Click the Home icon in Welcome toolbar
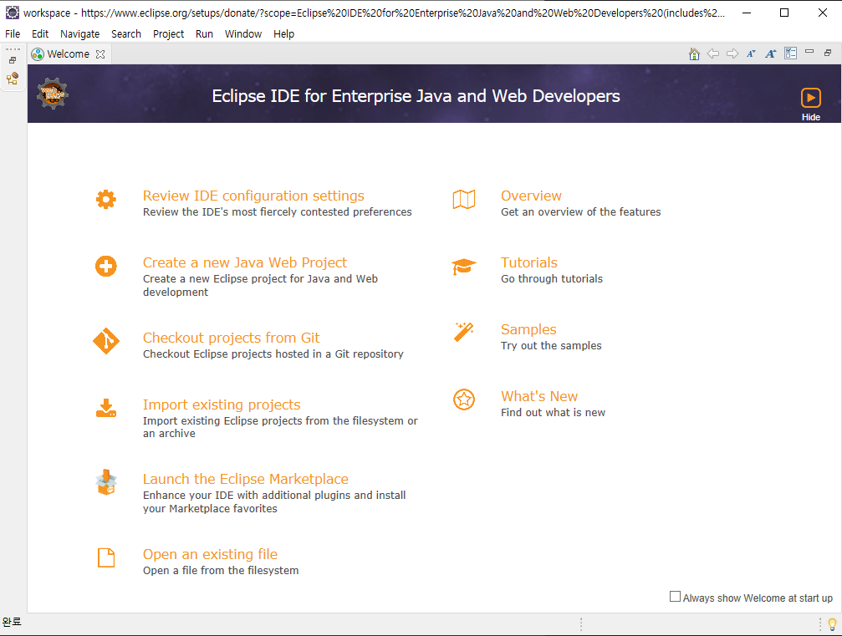Viewport: 842px width, 636px height. [x=694, y=53]
